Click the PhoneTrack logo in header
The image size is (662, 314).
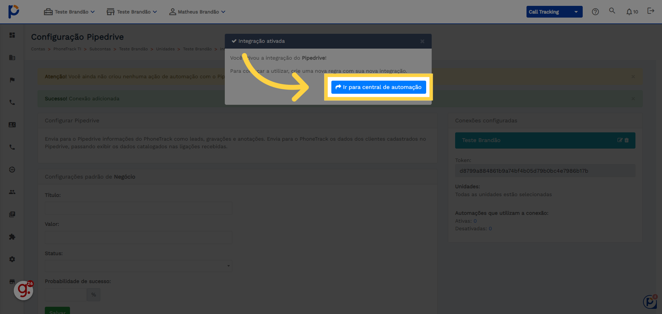[13, 11]
